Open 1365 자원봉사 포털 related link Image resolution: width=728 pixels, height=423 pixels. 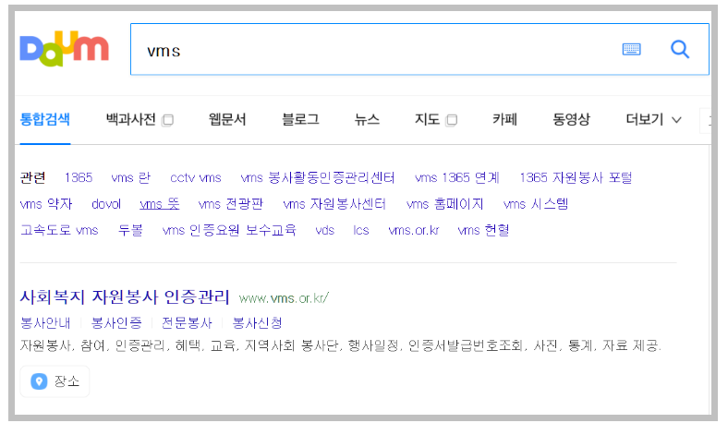click(x=576, y=178)
